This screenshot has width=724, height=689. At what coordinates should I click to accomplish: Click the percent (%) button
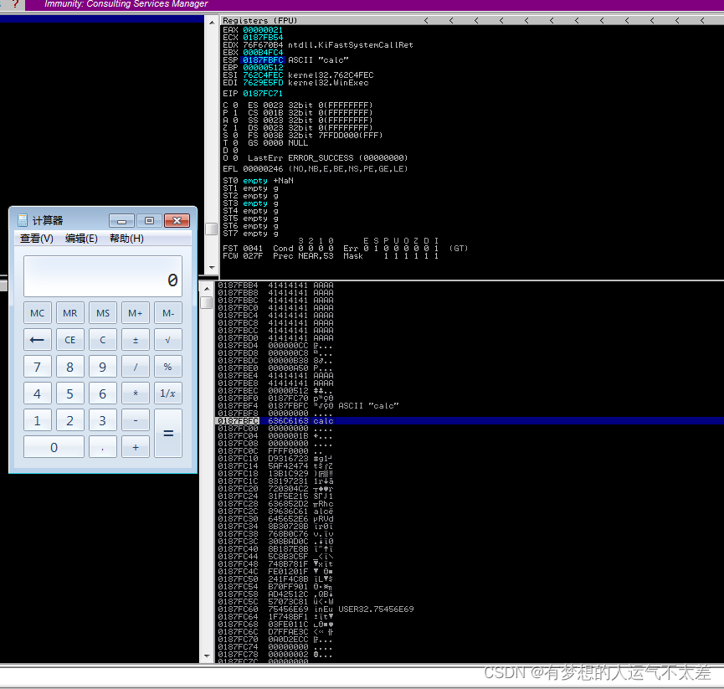point(167,366)
